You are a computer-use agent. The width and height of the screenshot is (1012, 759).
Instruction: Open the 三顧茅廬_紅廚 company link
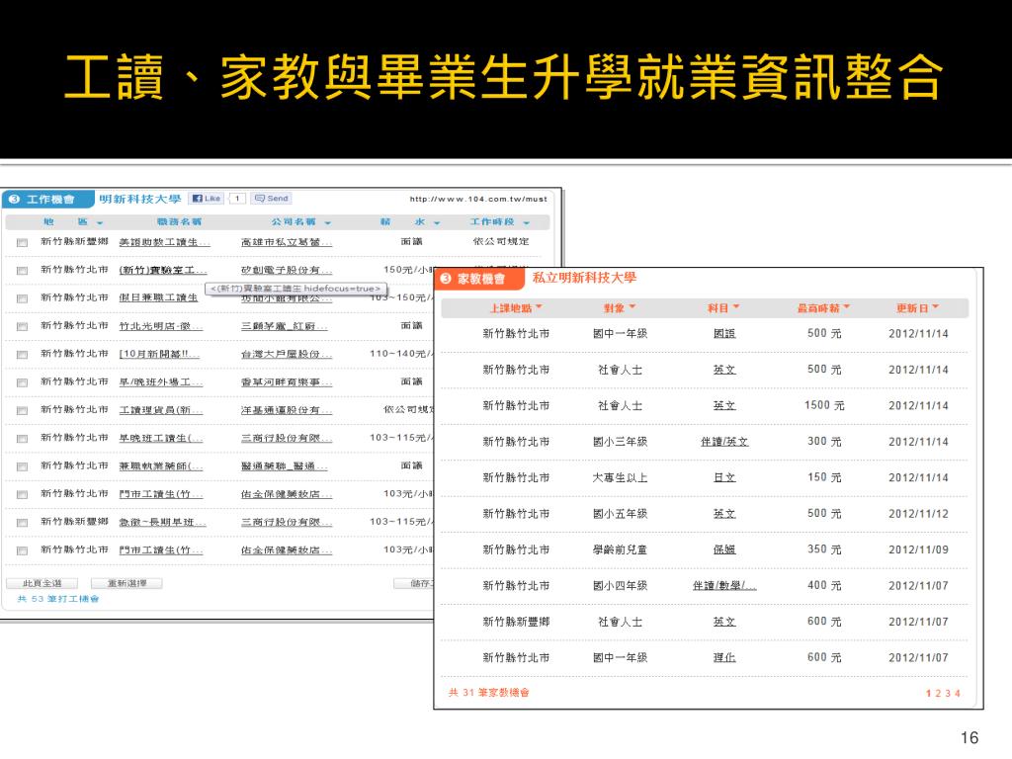tap(284, 326)
